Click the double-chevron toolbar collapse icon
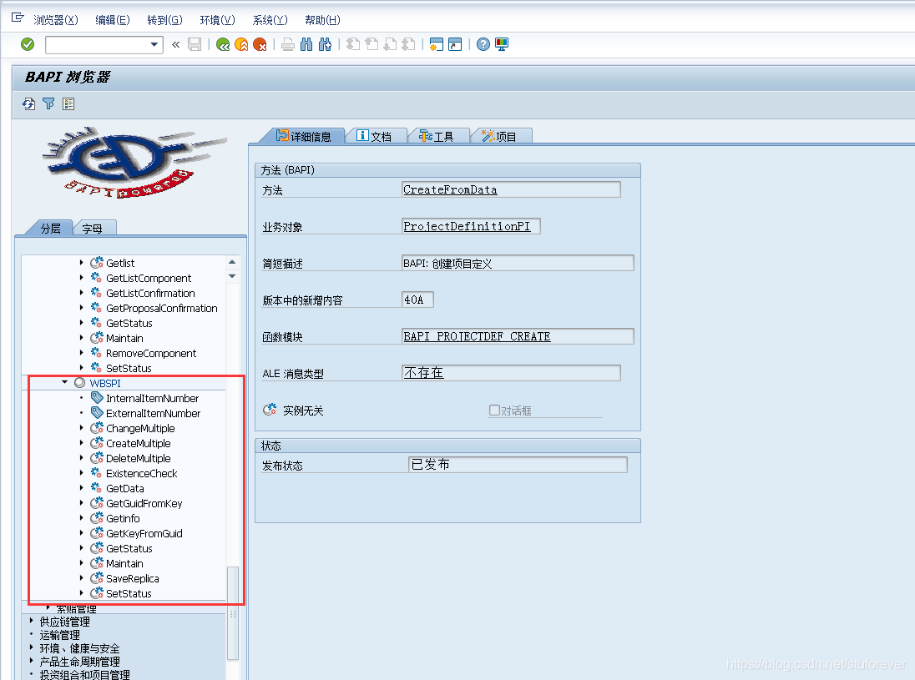 (175, 44)
